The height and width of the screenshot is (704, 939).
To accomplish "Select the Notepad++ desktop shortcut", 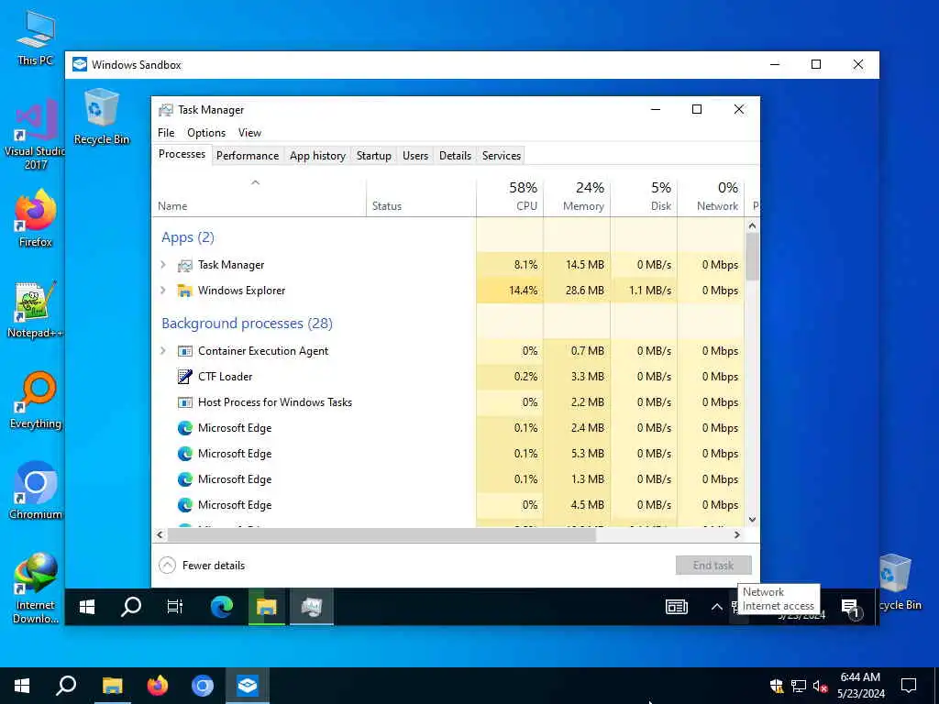I will pyautogui.click(x=36, y=310).
